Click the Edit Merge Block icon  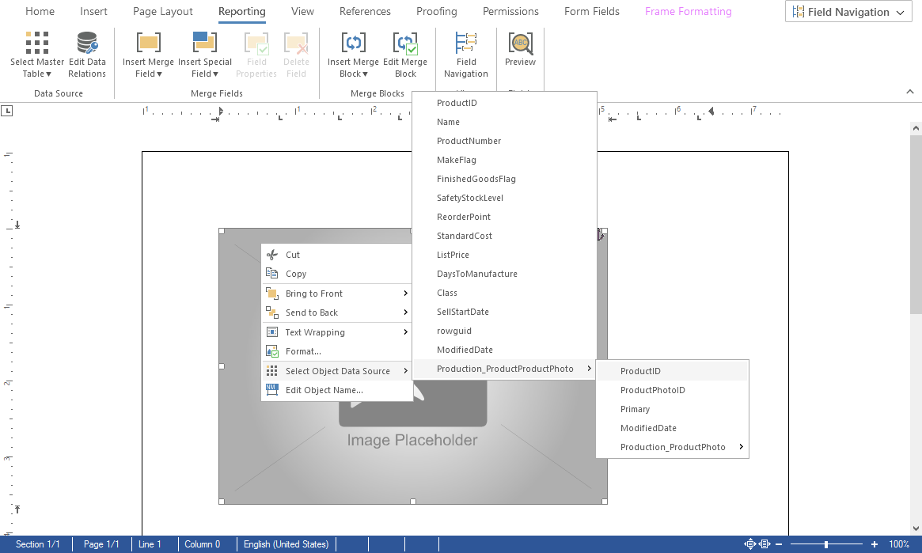(406, 43)
